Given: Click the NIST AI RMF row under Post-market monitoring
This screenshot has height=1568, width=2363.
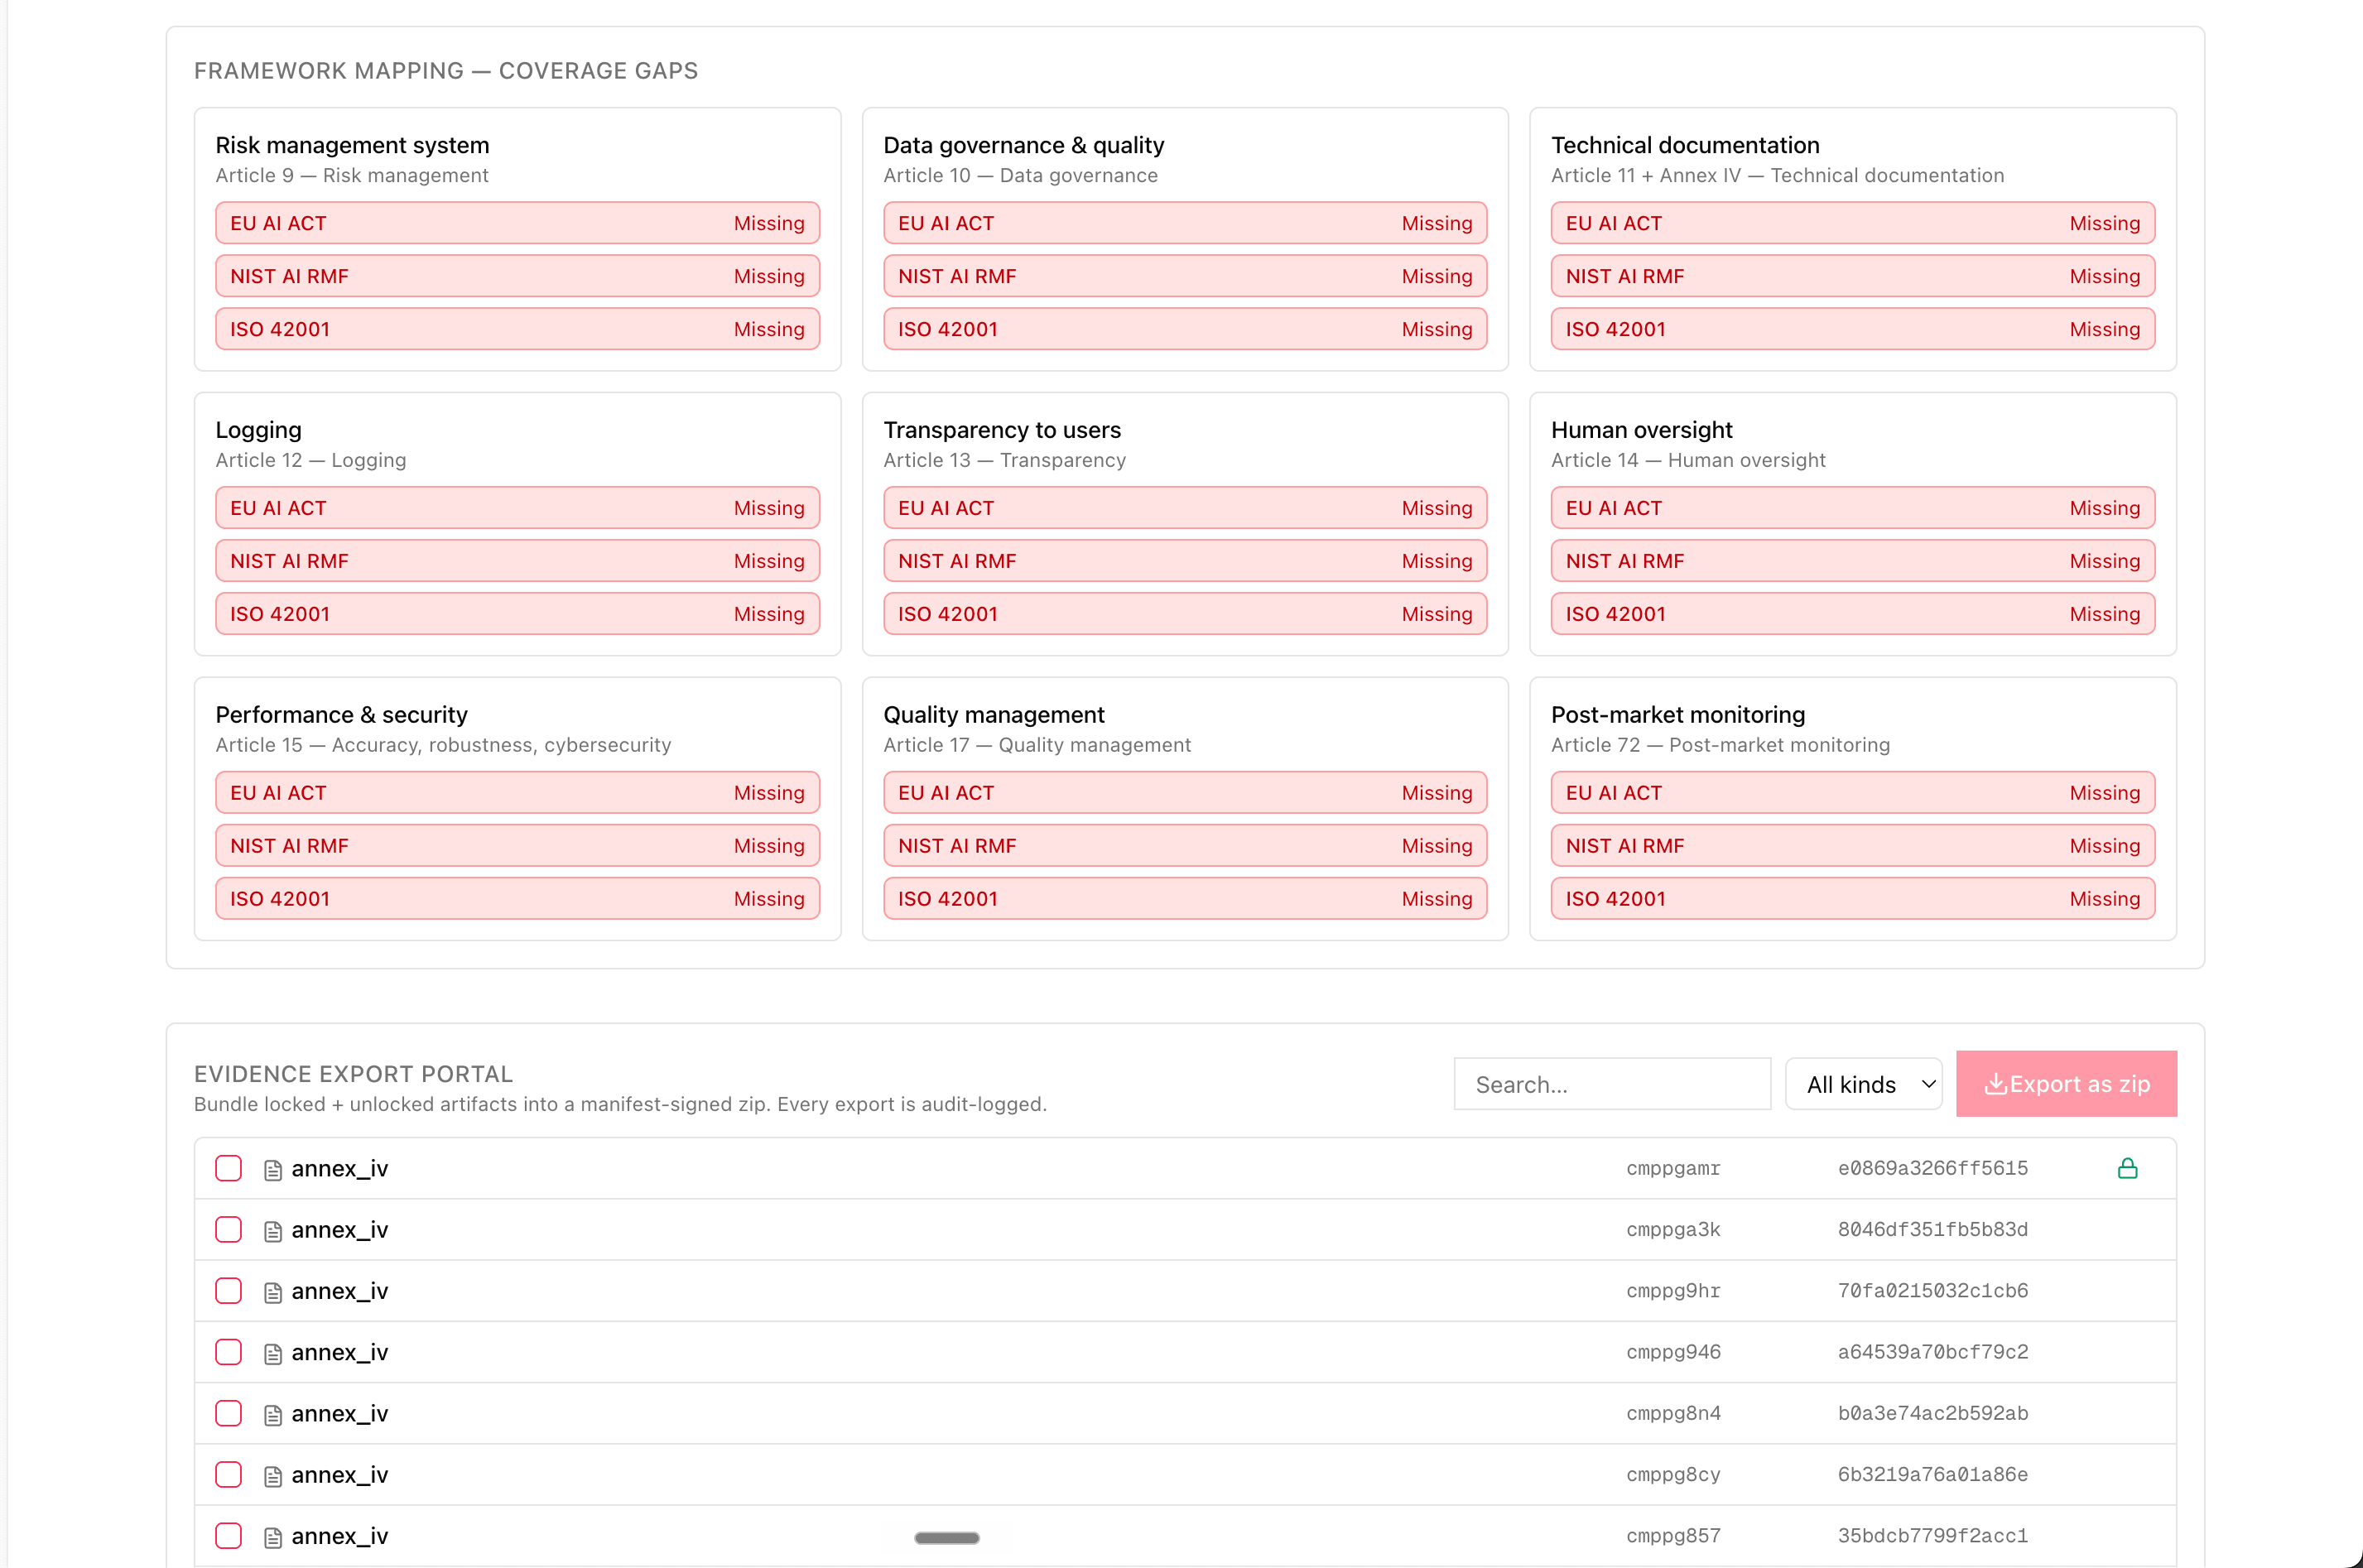Looking at the screenshot, I should click(1853, 846).
